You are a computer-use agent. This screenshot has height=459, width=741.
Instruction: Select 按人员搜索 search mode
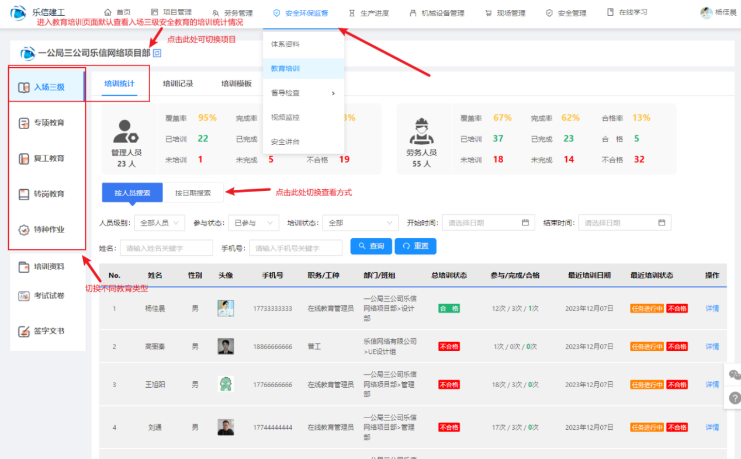coord(132,193)
